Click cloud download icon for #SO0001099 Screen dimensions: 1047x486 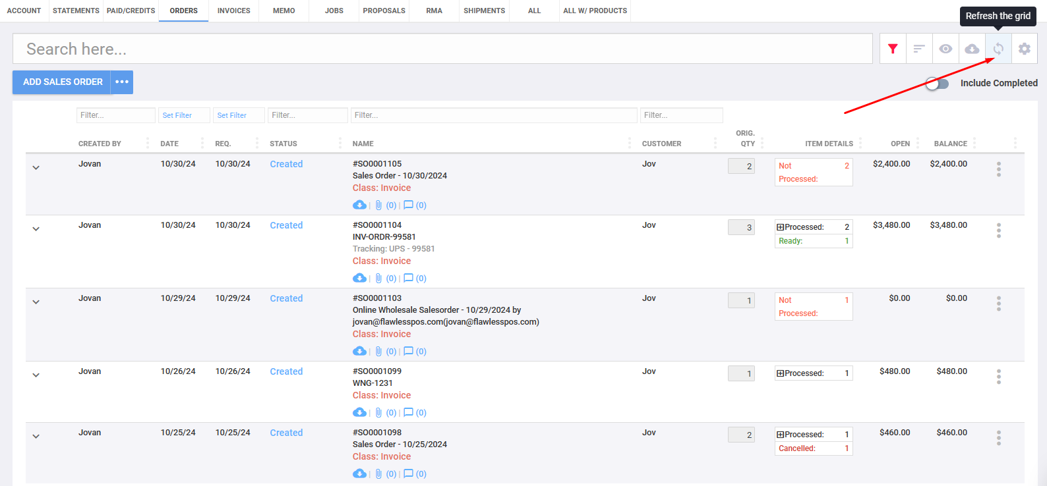point(359,412)
